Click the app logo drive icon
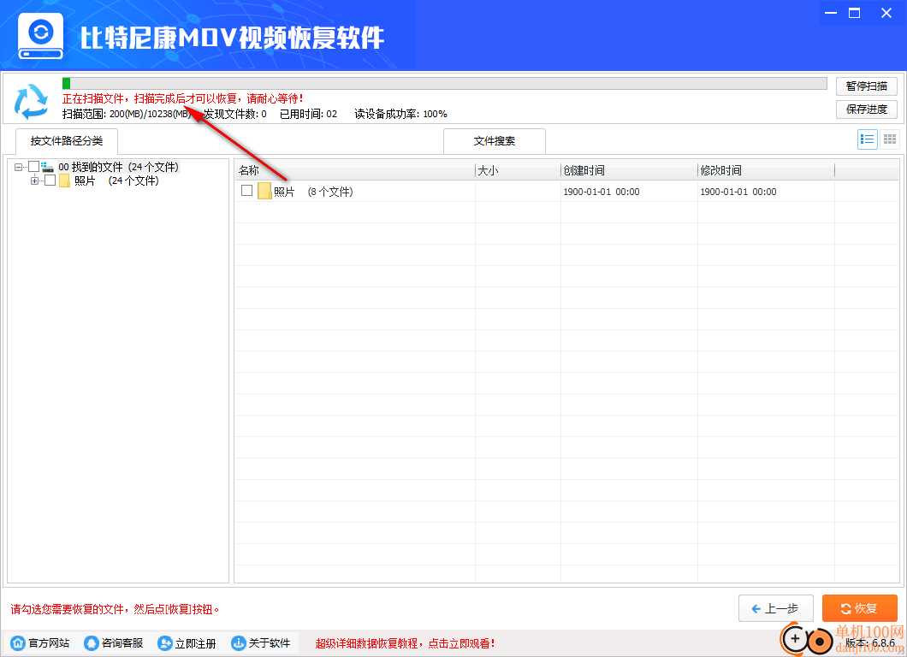Viewport: 907px width, 657px height. [40, 36]
